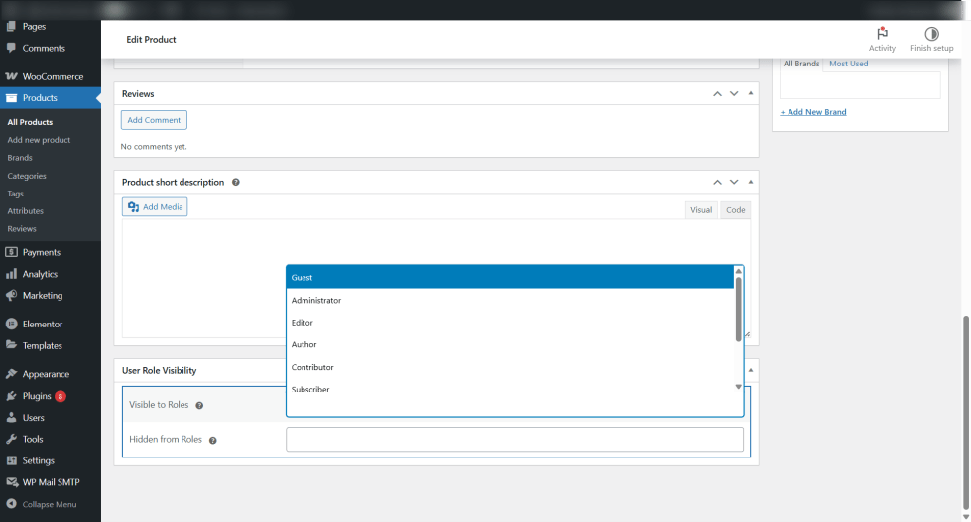Click help icon next to Visible to Roles
Screen dimensions: 971x522
coord(199,406)
